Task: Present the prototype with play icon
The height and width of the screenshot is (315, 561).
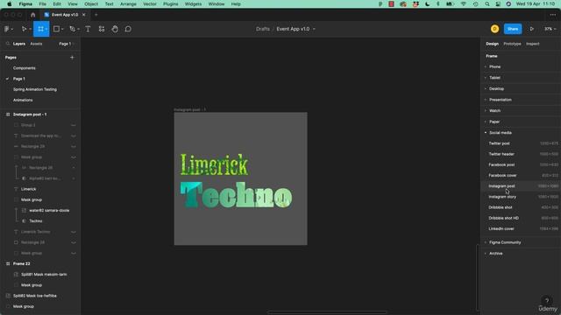Action: [532, 29]
